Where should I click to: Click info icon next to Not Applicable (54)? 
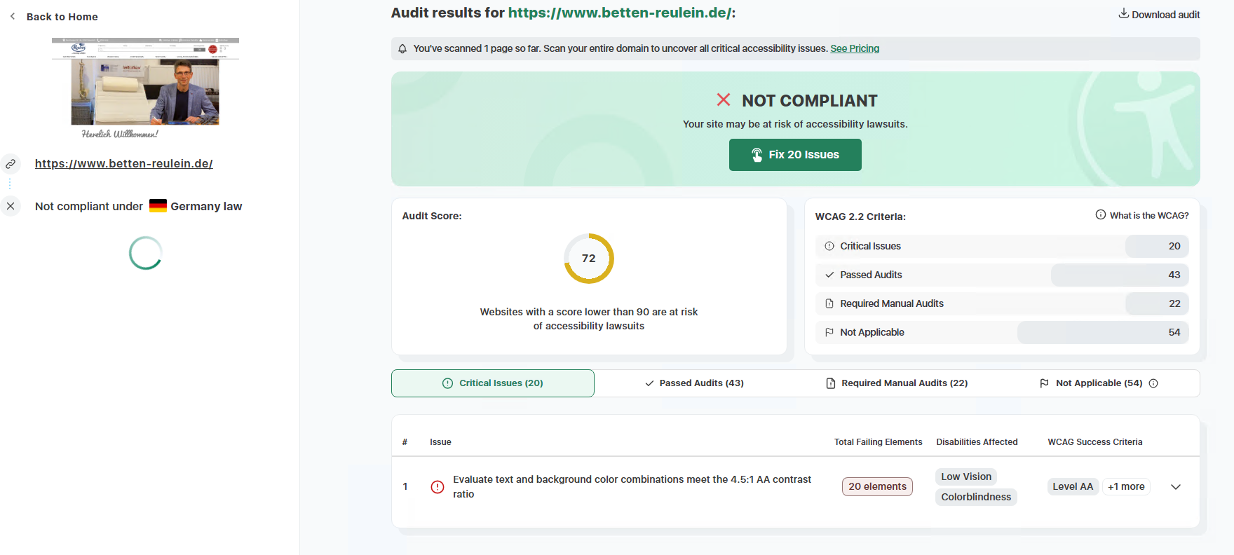pyautogui.click(x=1153, y=383)
